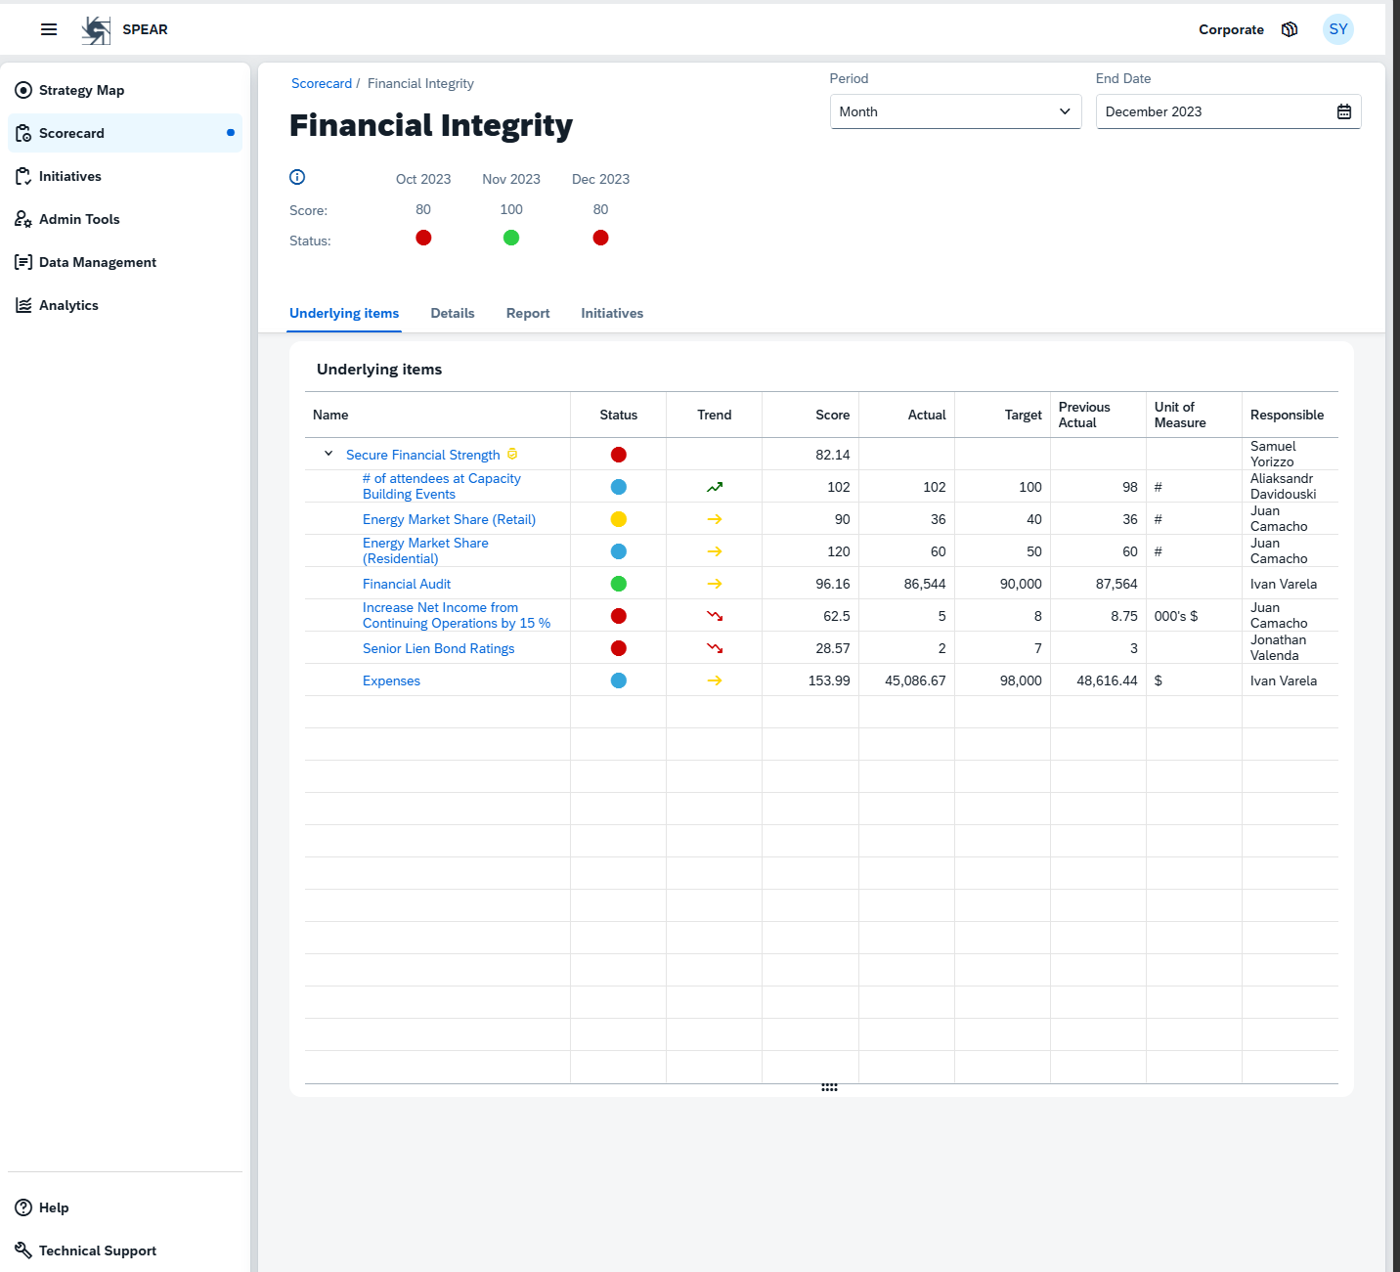Image resolution: width=1400 pixels, height=1272 pixels.
Task: Click the SY user avatar
Action: click(x=1337, y=29)
